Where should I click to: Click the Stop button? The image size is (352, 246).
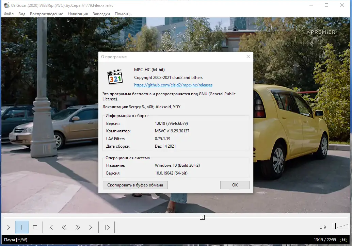[x=35, y=227]
